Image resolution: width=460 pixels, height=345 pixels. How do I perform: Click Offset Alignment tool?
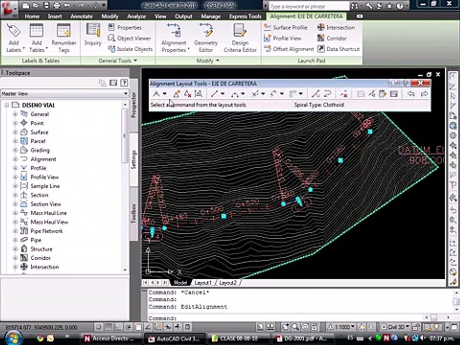click(x=288, y=49)
